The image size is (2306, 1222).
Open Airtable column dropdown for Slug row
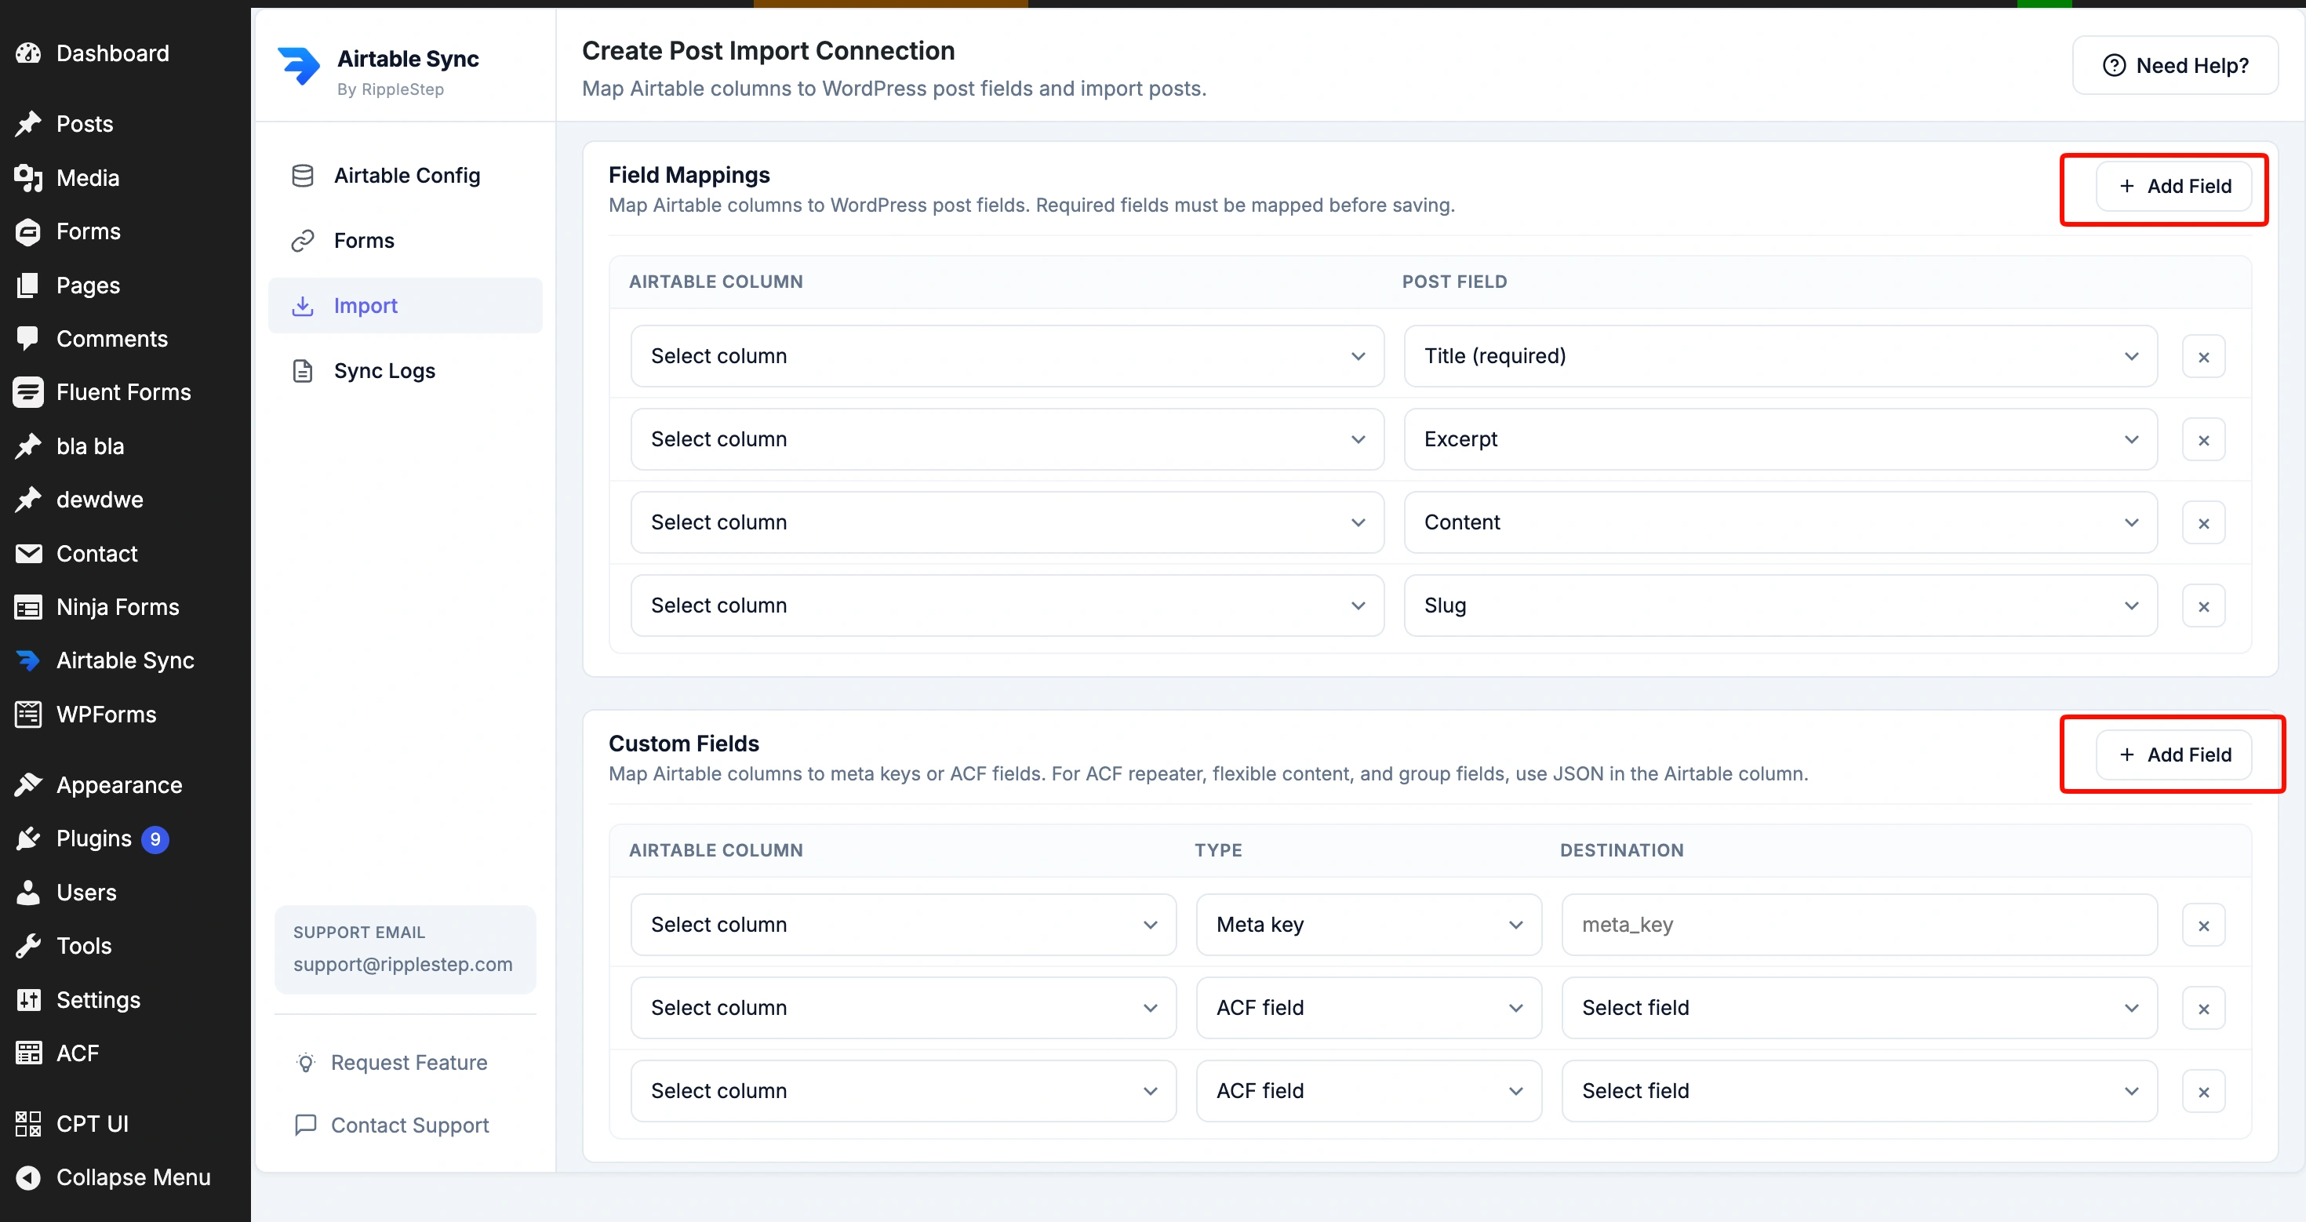point(1007,606)
